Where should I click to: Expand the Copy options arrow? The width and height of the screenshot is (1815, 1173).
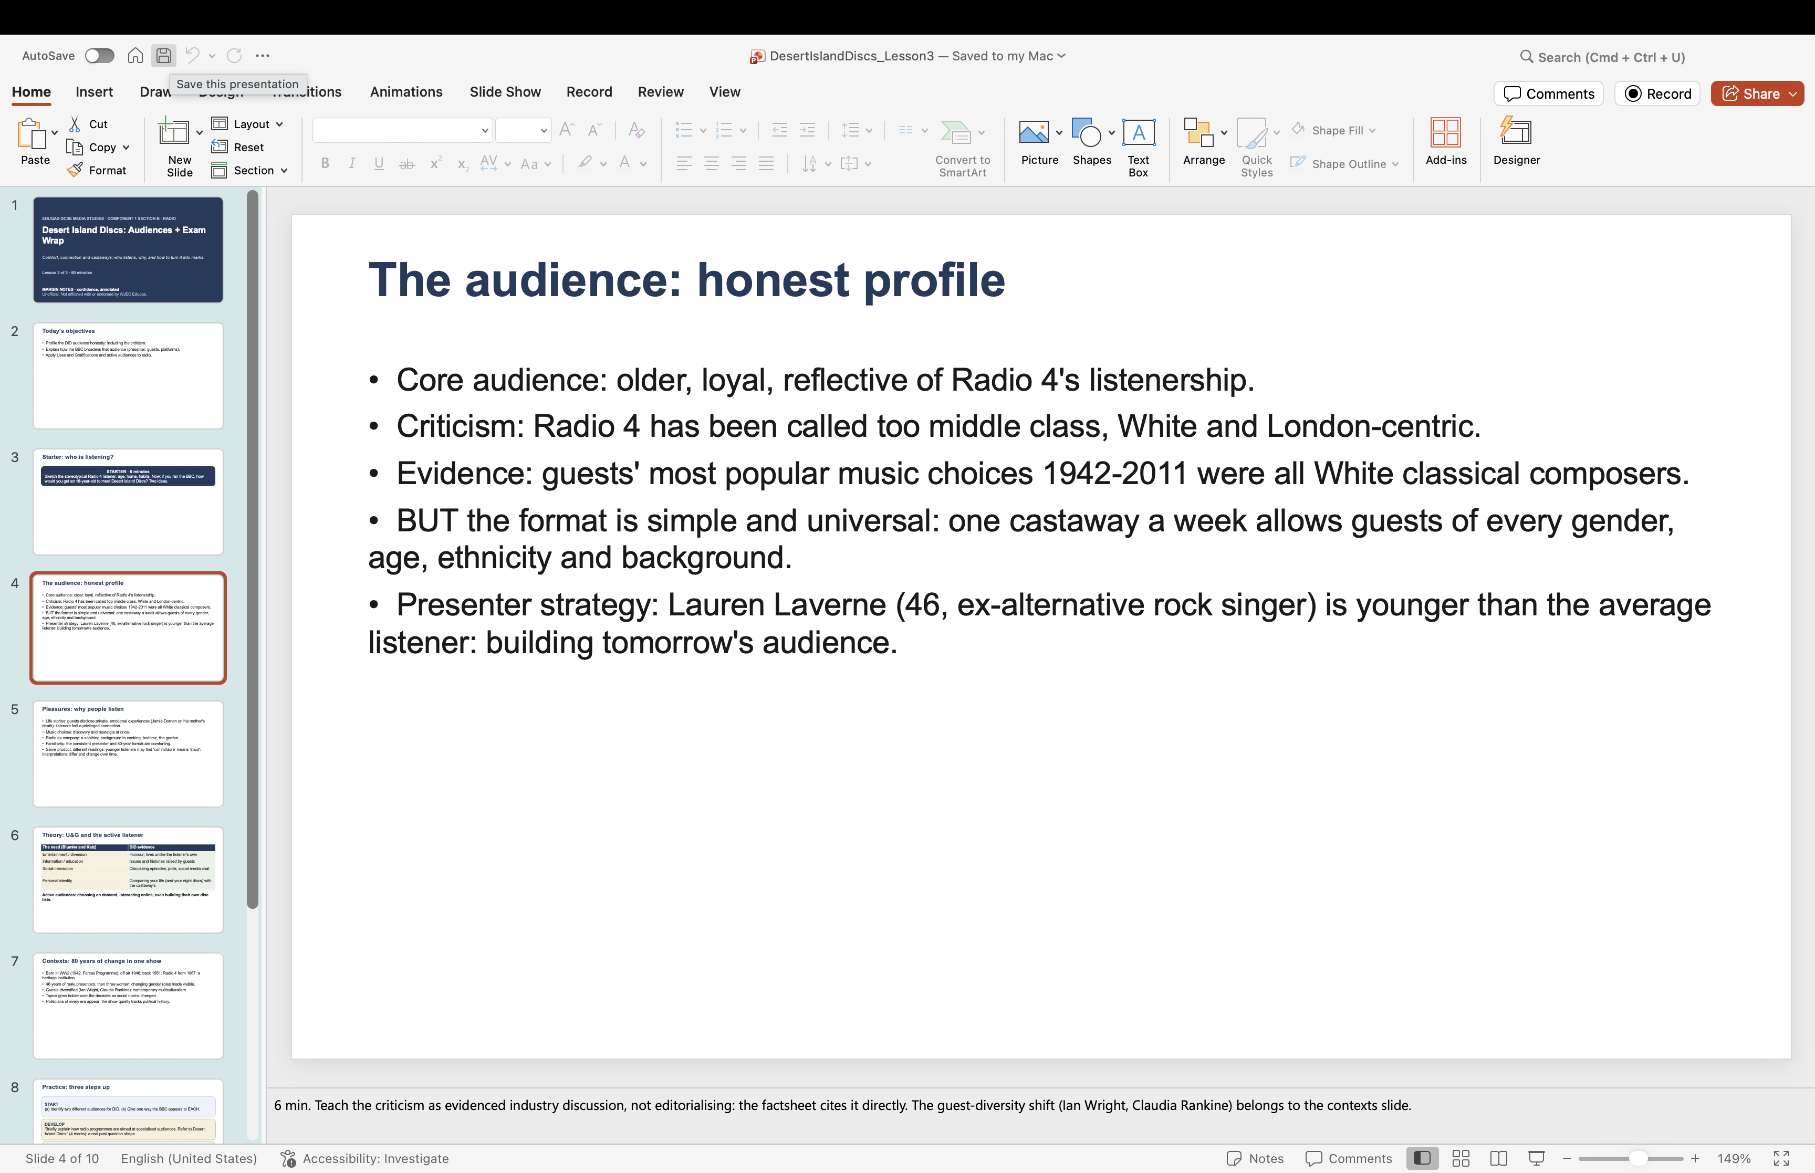[127, 148]
